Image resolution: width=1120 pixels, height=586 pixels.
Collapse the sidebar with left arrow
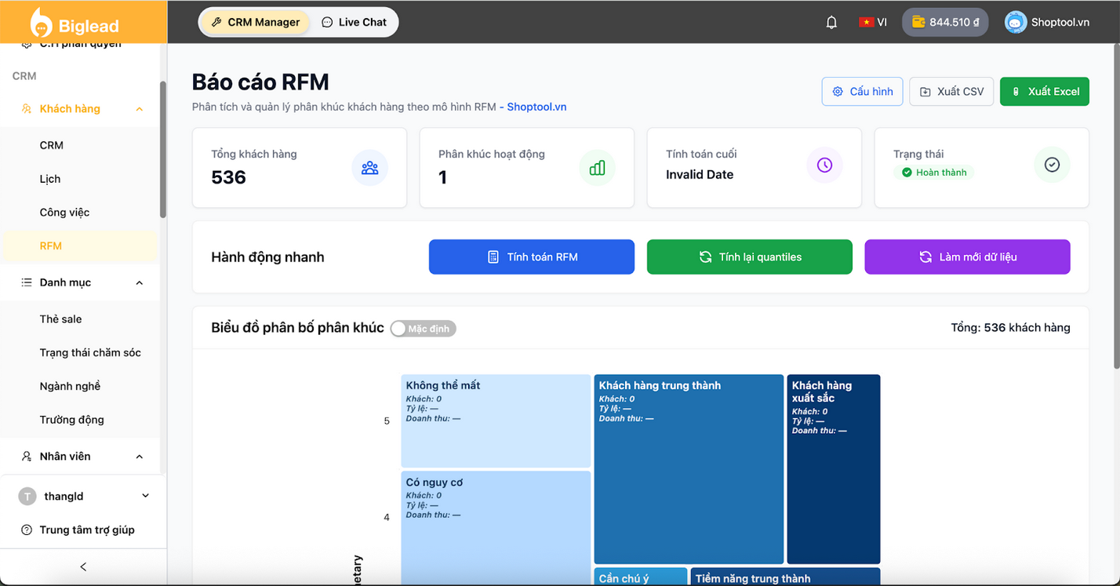[83, 566]
